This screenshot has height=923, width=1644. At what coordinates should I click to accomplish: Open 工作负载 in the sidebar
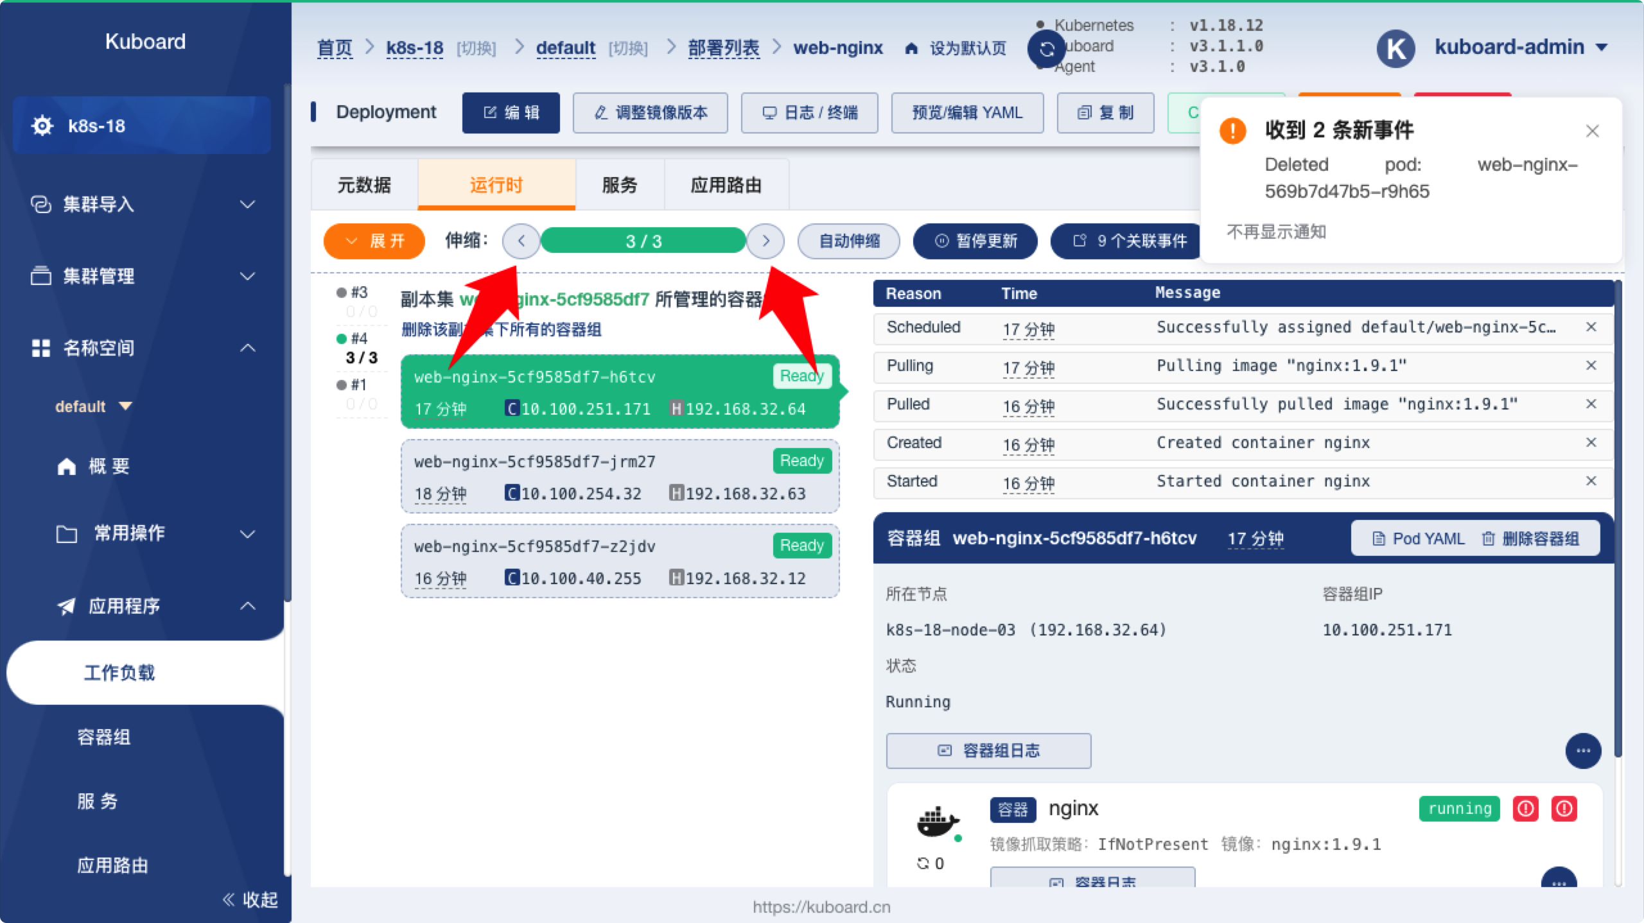click(x=145, y=672)
